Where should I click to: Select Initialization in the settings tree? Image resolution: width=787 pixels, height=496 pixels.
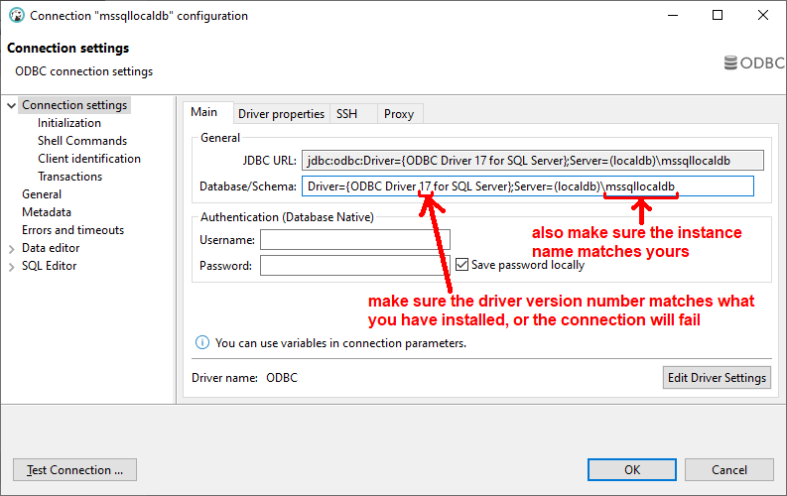(x=69, y=123)
